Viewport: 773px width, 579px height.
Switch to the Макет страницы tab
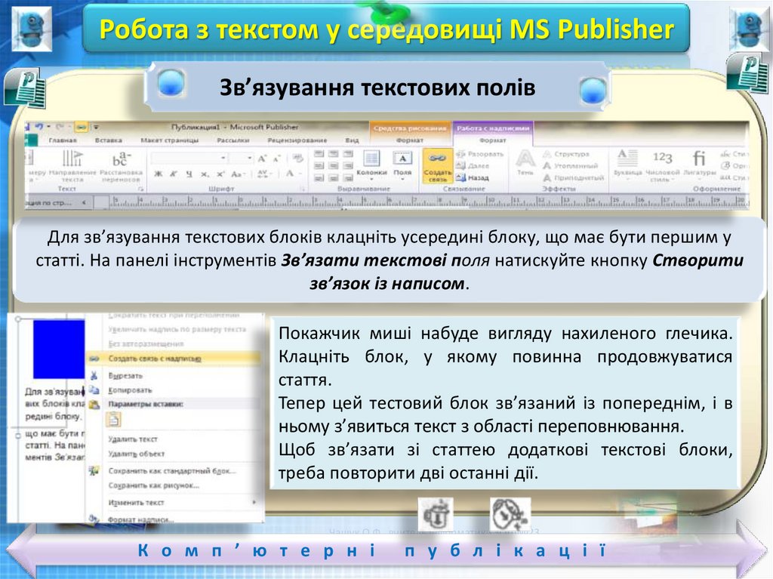tap(169, 140)
